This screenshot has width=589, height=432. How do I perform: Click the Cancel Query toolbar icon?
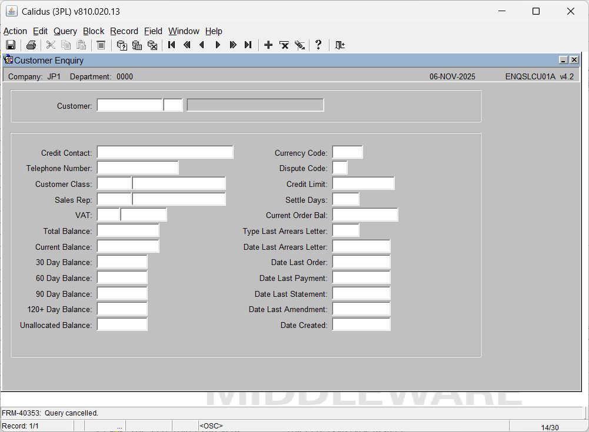pyautogui.click(x=152, y=45)
